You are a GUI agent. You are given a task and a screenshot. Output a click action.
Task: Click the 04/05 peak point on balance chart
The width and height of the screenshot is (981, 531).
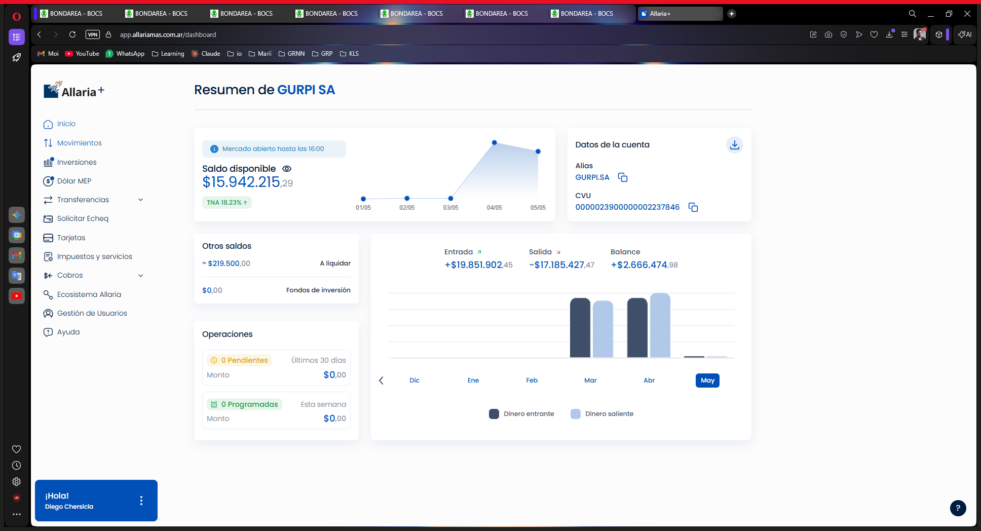coord(495,143)
